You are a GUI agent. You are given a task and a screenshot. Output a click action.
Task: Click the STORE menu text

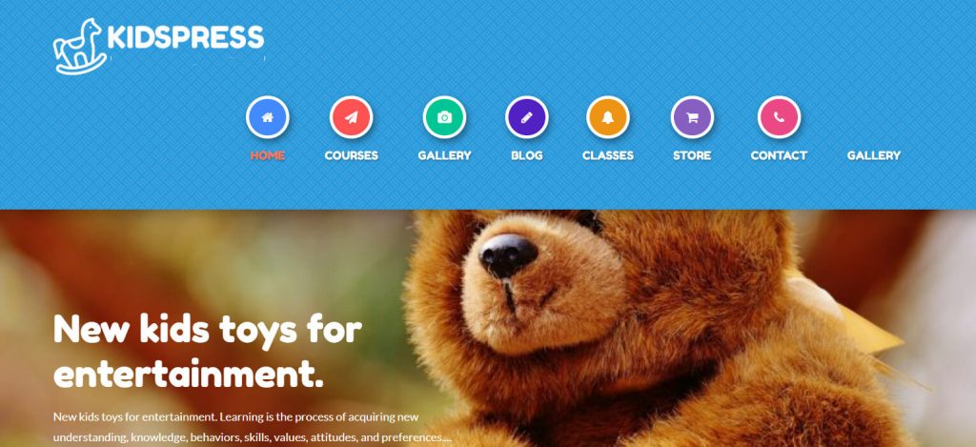692,155
